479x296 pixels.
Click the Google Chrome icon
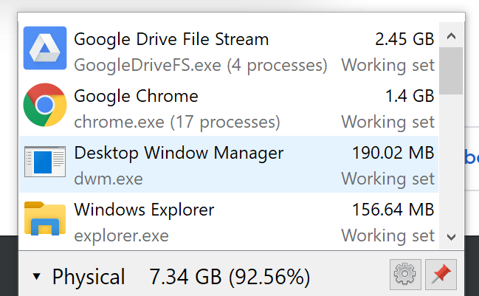(45, 105)
